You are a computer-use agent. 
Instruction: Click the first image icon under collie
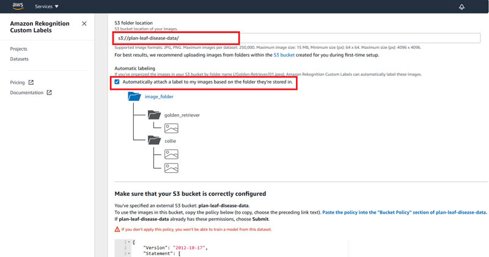coord(171,154)
